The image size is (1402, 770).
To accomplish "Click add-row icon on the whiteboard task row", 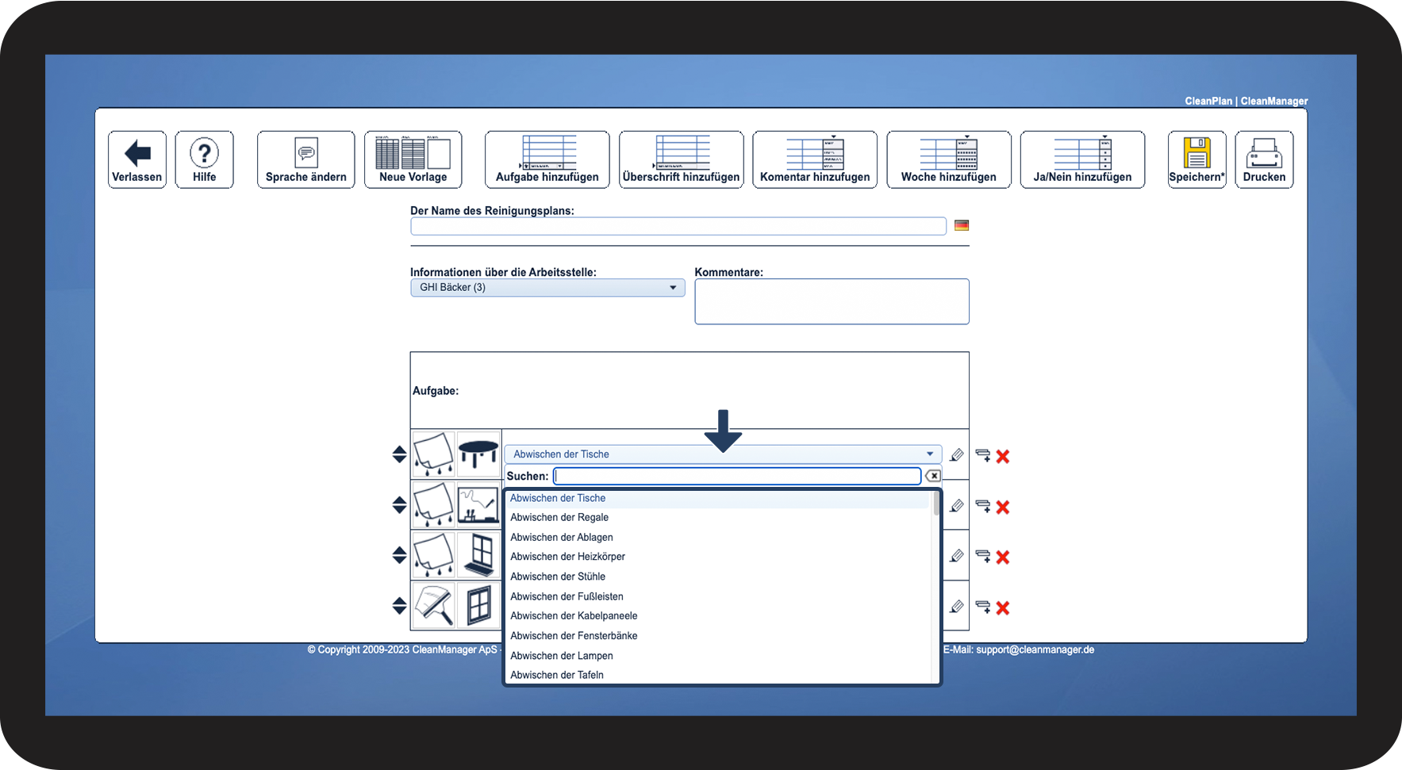I will click(x=983, y=506).
